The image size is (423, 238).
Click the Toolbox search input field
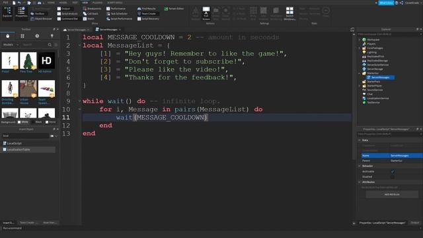coord(34,45)
